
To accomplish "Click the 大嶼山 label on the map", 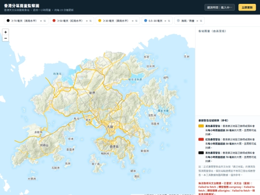I will [44, 145].
